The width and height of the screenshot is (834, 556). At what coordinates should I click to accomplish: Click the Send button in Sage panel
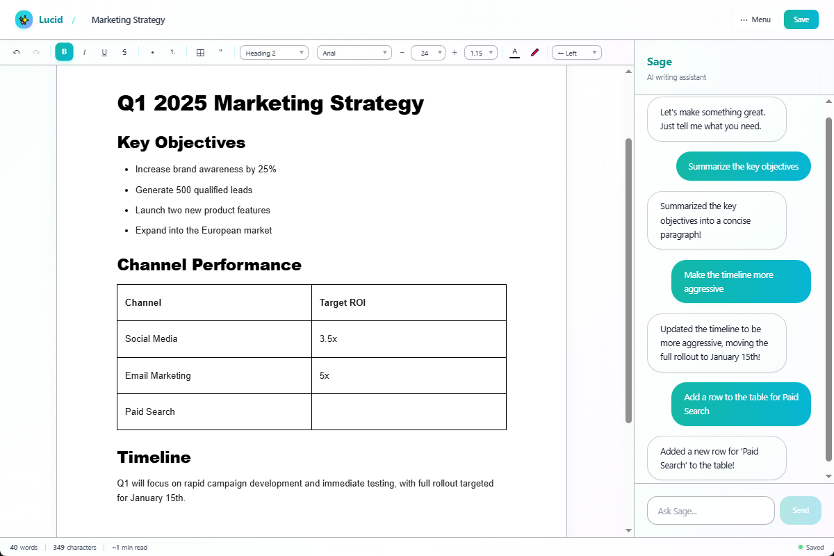coord(800,510)
